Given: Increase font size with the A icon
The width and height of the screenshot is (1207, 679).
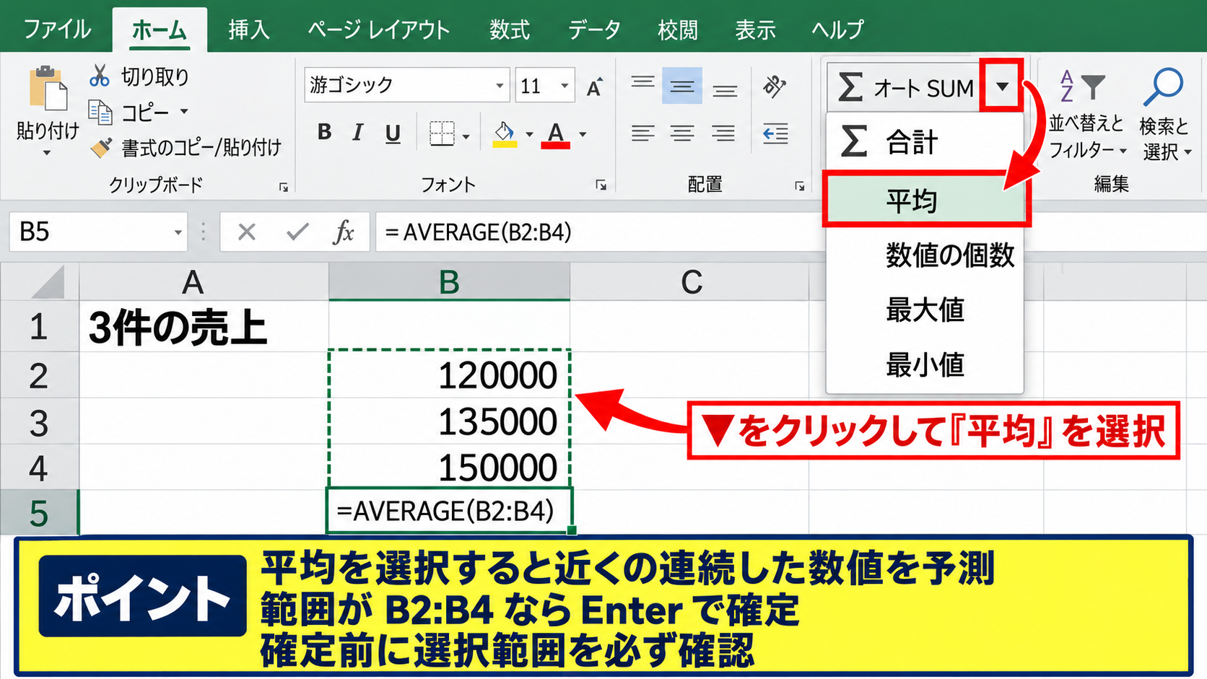Looking at the screenshot, I should coord(595,87).
